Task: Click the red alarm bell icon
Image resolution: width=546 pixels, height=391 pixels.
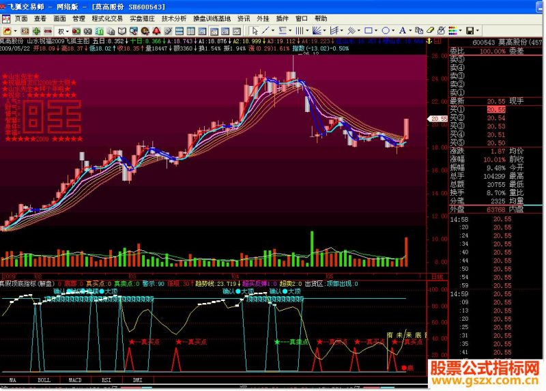Action: (156, 31)
